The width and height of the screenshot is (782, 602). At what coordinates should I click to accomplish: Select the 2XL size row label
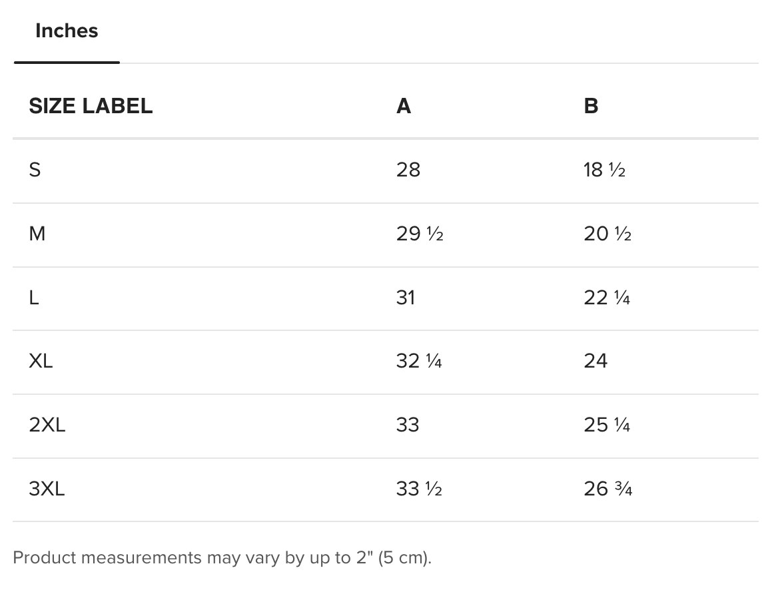click(47, 425)
